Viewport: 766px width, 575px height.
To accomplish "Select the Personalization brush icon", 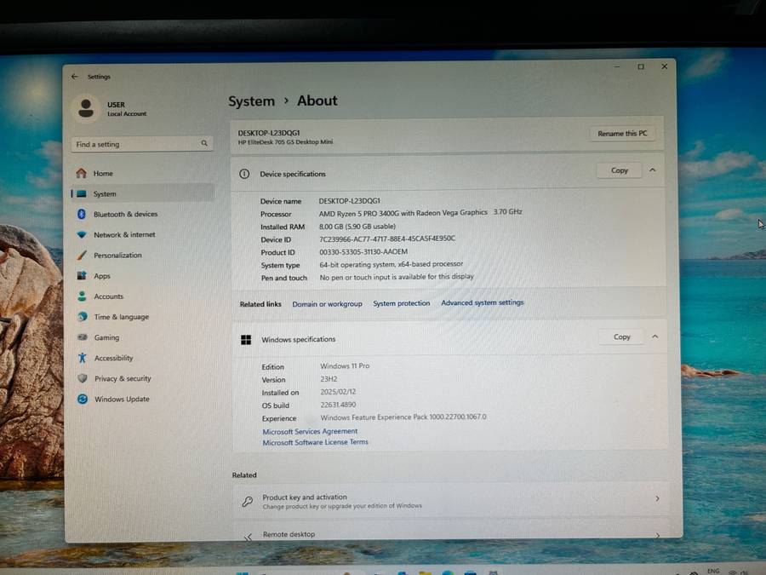I will click(x=82, y=256).
